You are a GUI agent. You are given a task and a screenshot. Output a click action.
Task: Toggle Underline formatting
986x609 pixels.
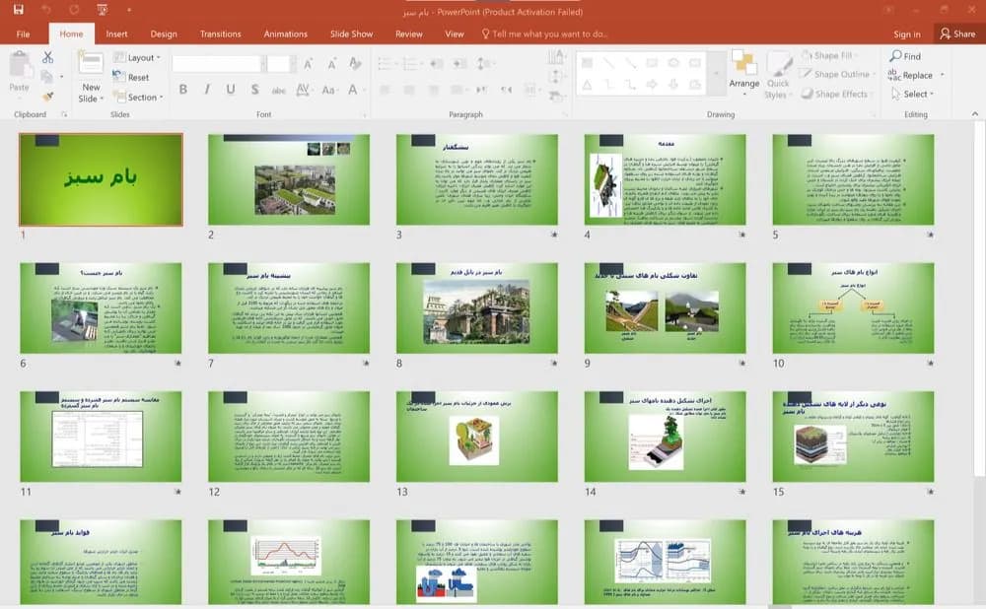[231, 90]
